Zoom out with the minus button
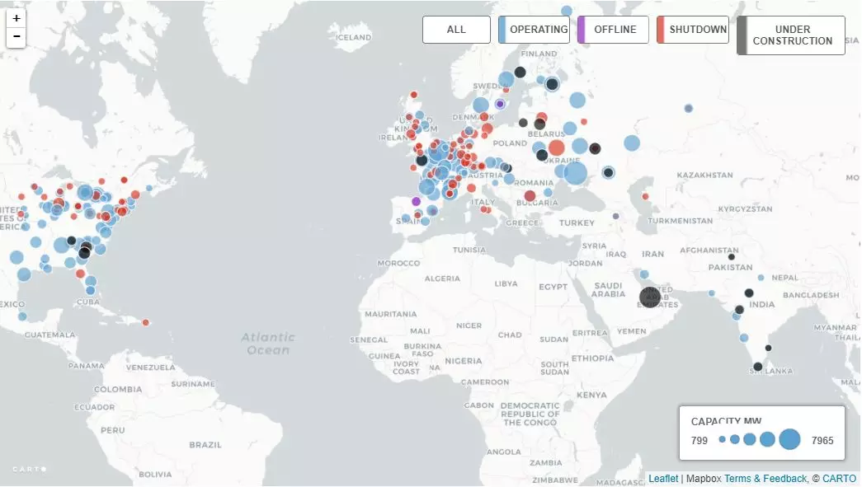This screenshot has height=487, width=862. coord(16,37)
